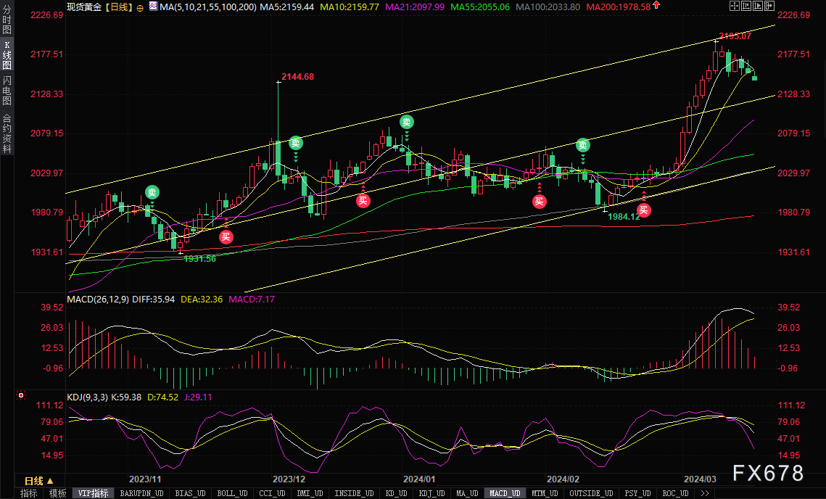
Task: Switch to the VIP指标 tab
Action: 94,493
